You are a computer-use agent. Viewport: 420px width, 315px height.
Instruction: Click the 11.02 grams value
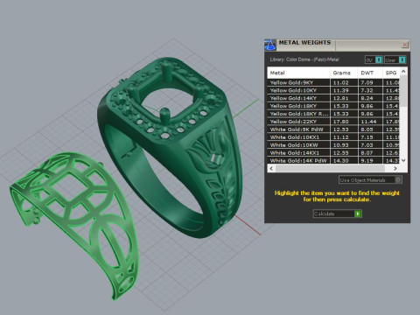(x=340, y=82)
